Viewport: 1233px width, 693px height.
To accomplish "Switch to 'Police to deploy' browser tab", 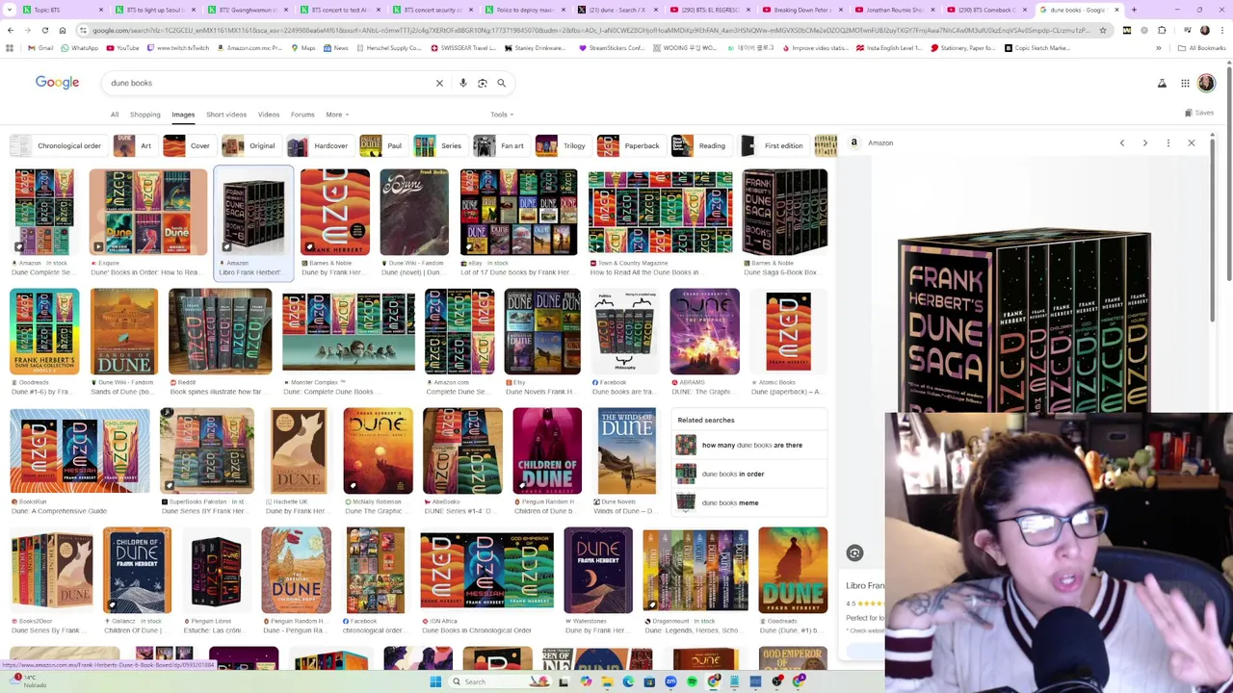I will [528, 10].
